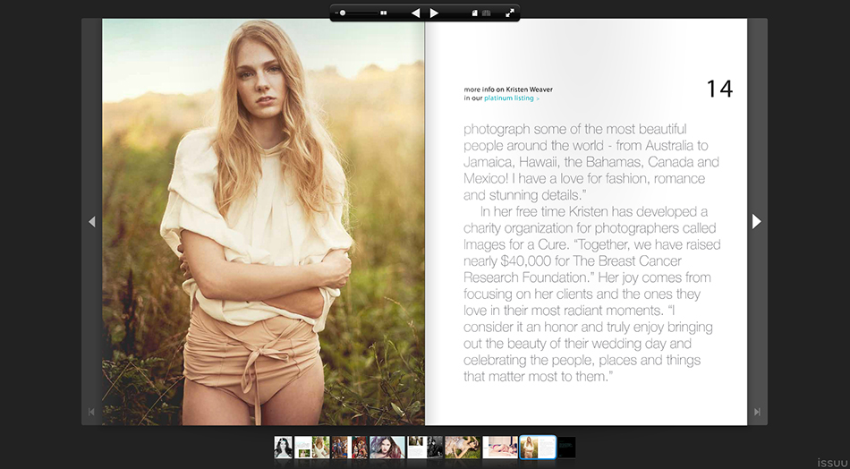Screen dimensions: 850x469
Task: Flip to previous page with left side arrow
Action: click(x=91, y=221)
